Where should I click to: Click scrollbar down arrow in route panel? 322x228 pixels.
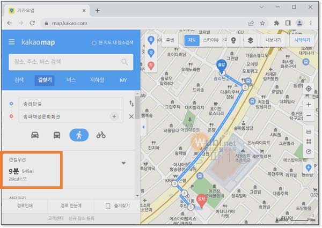click(137, 196)
